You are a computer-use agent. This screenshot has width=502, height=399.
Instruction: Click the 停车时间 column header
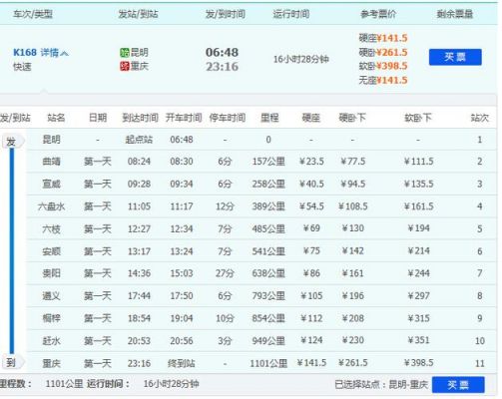[x=228, y=118]
